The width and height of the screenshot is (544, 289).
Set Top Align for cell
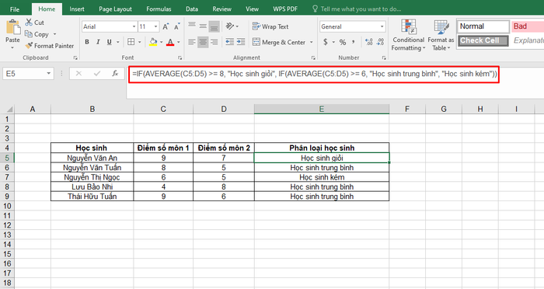pyautogui.click(x=192, y=26)
